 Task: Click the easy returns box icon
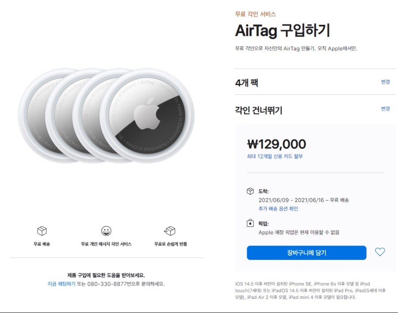tap(170, 230)
